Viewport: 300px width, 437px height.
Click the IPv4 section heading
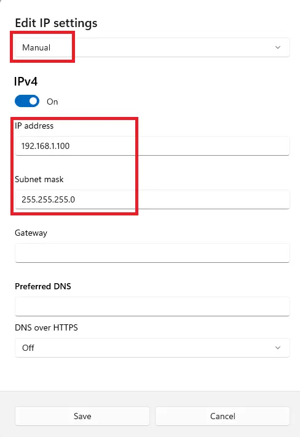click(x=26, y=82)
